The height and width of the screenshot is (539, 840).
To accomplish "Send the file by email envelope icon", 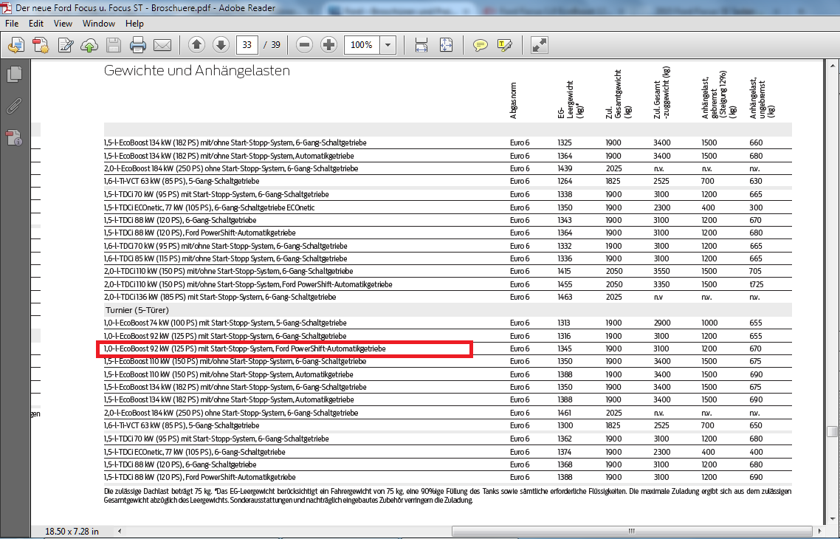I will (162, 45).
